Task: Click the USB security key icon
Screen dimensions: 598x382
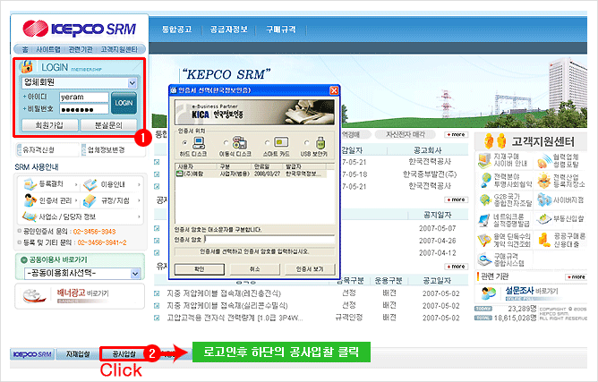Action: [320, 143]
